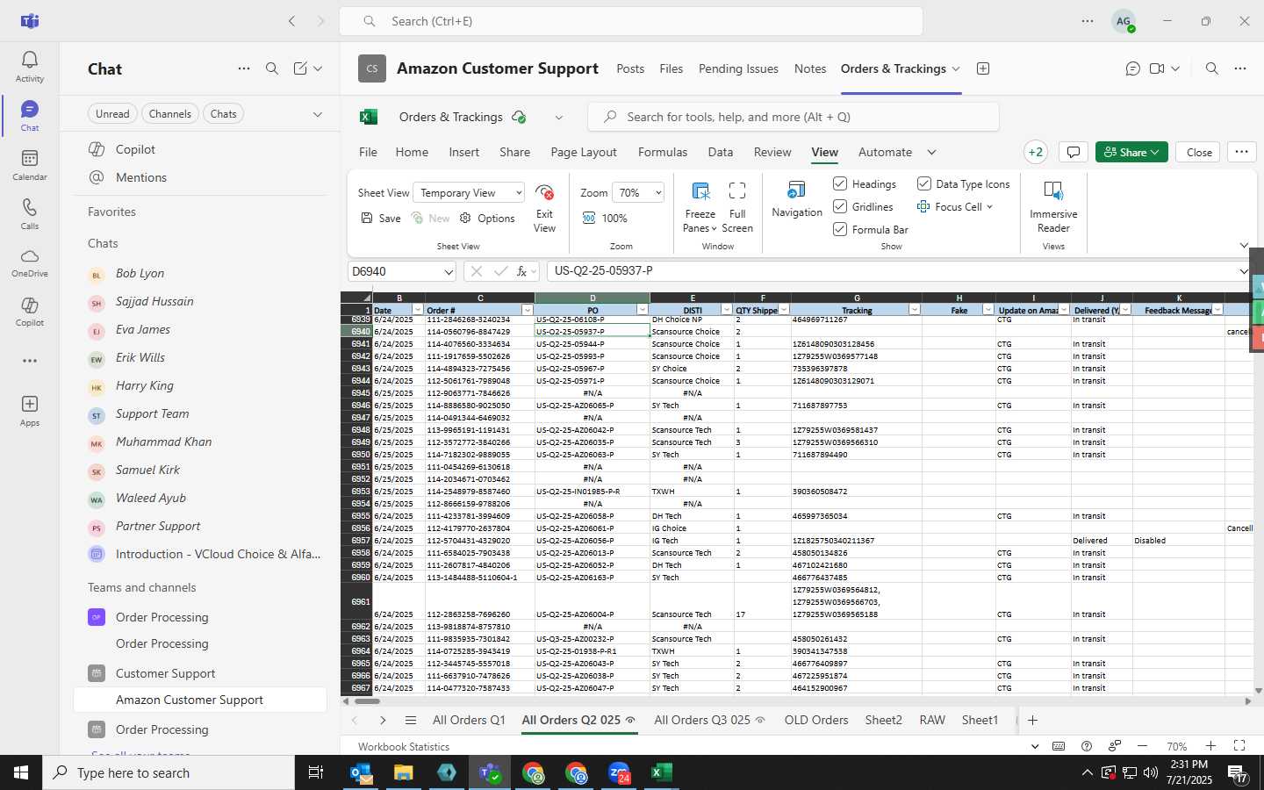This screenshot has width=1264, height=790.
Task: Open Excel from the Windows taskbar
Action: (x=661, y=772)
